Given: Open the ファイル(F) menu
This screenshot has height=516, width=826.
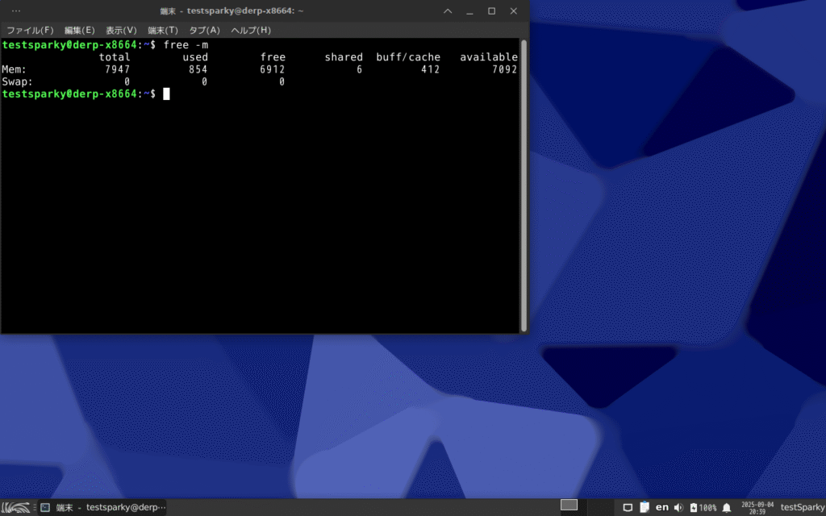Looking at the screenshot, I should 30,30.
